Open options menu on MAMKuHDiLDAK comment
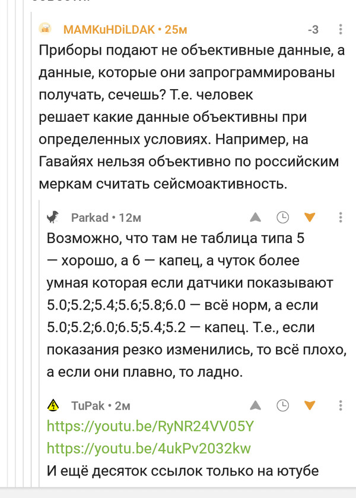This screenshot has height=498, width=356. (340, 30)
